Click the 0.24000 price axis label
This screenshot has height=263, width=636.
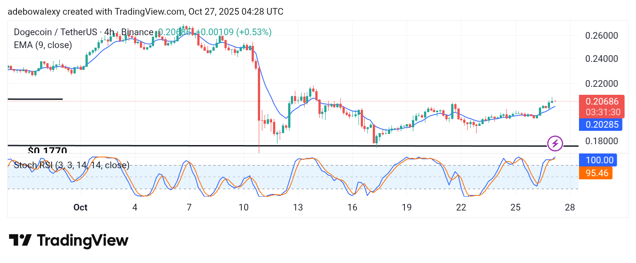601,59
